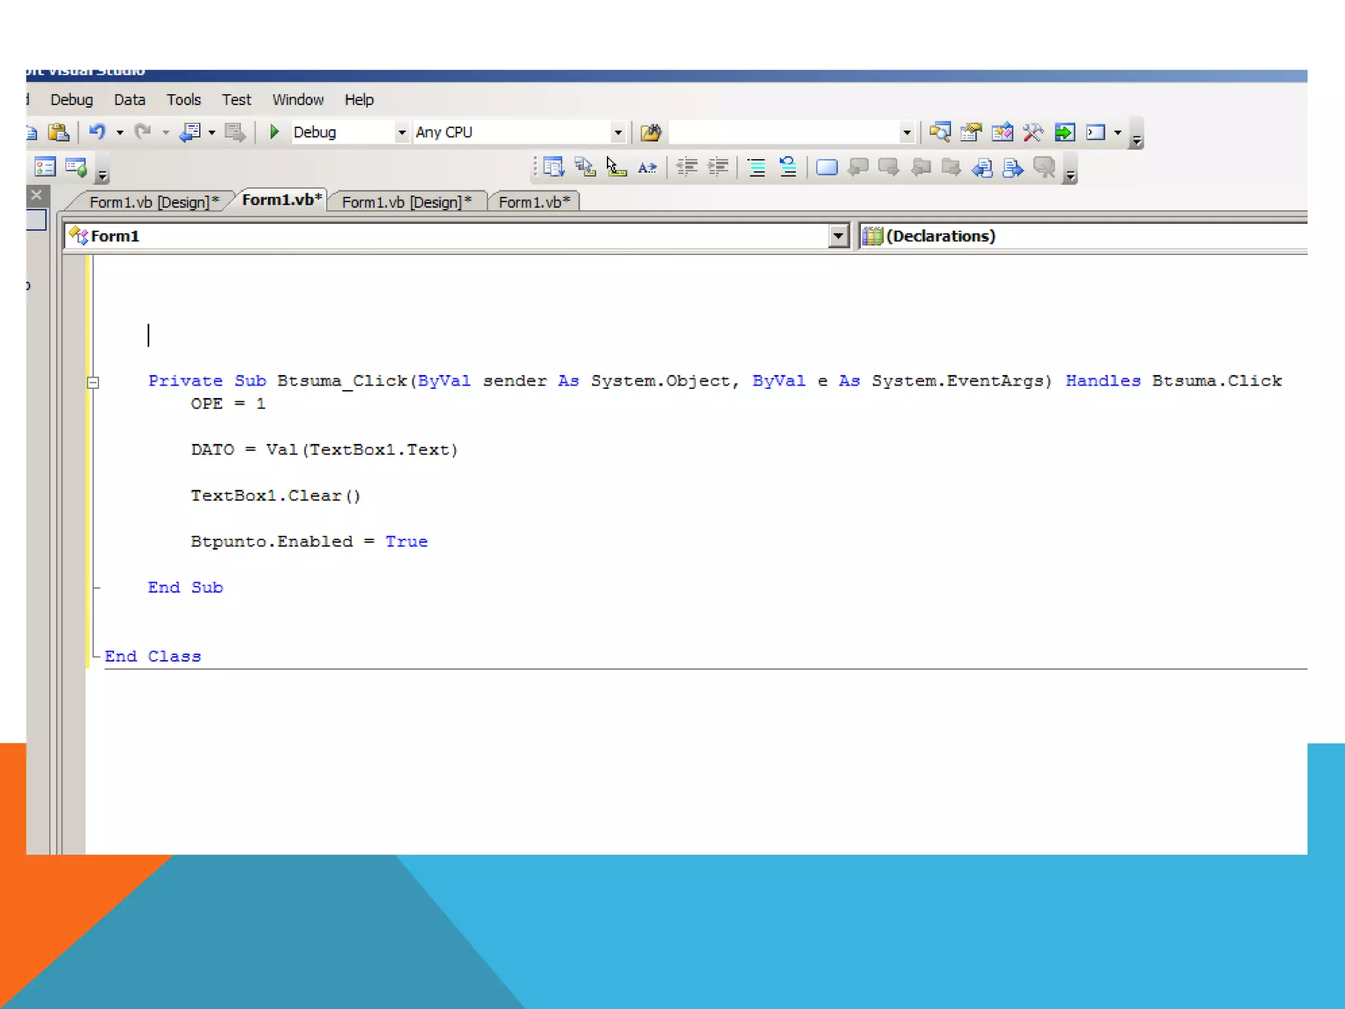Screen dimensions: 1345x1009
Task: Go to next bookmark icon
Action: tap(889, 168)
